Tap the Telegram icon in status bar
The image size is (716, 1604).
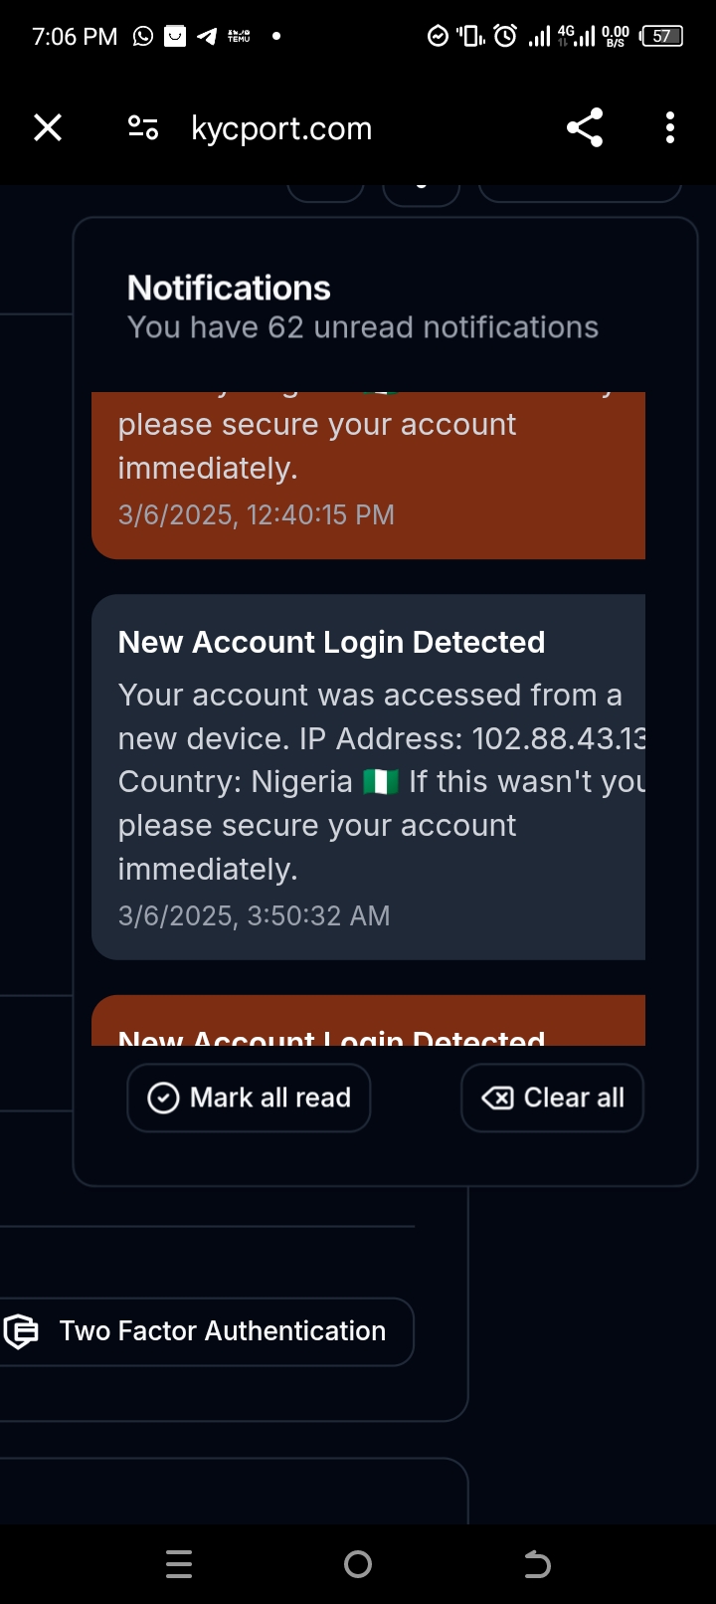[x=207, y=37]
